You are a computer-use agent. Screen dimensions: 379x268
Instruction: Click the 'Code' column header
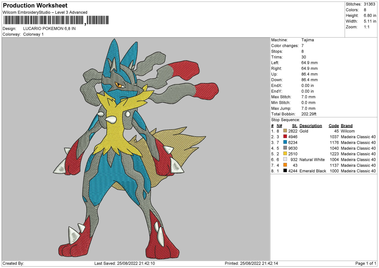tap(334, 126)
